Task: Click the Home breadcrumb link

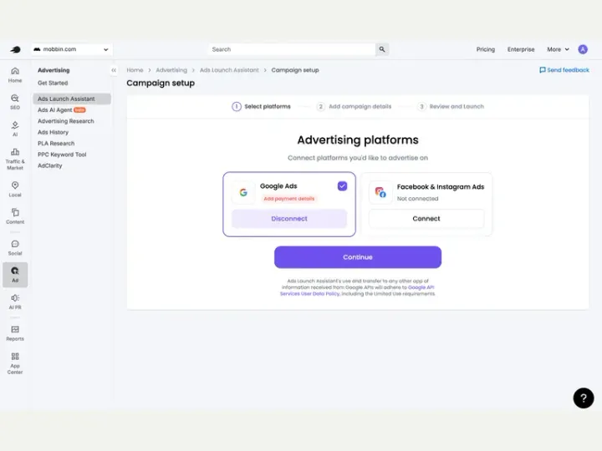Action: (135, 70)
